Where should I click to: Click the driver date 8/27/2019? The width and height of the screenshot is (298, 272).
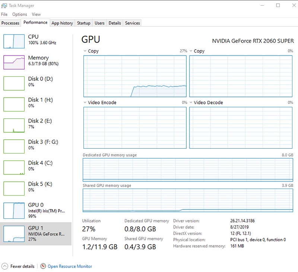(239, 227)
